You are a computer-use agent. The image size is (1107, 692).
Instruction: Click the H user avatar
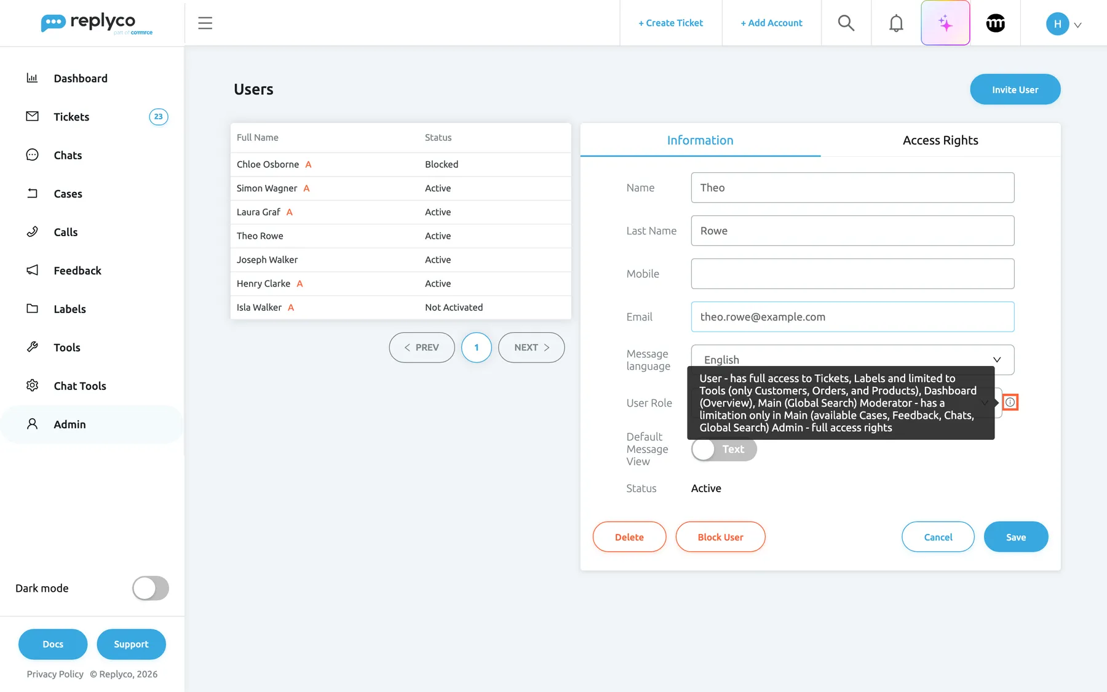(x=1057, y=24)
